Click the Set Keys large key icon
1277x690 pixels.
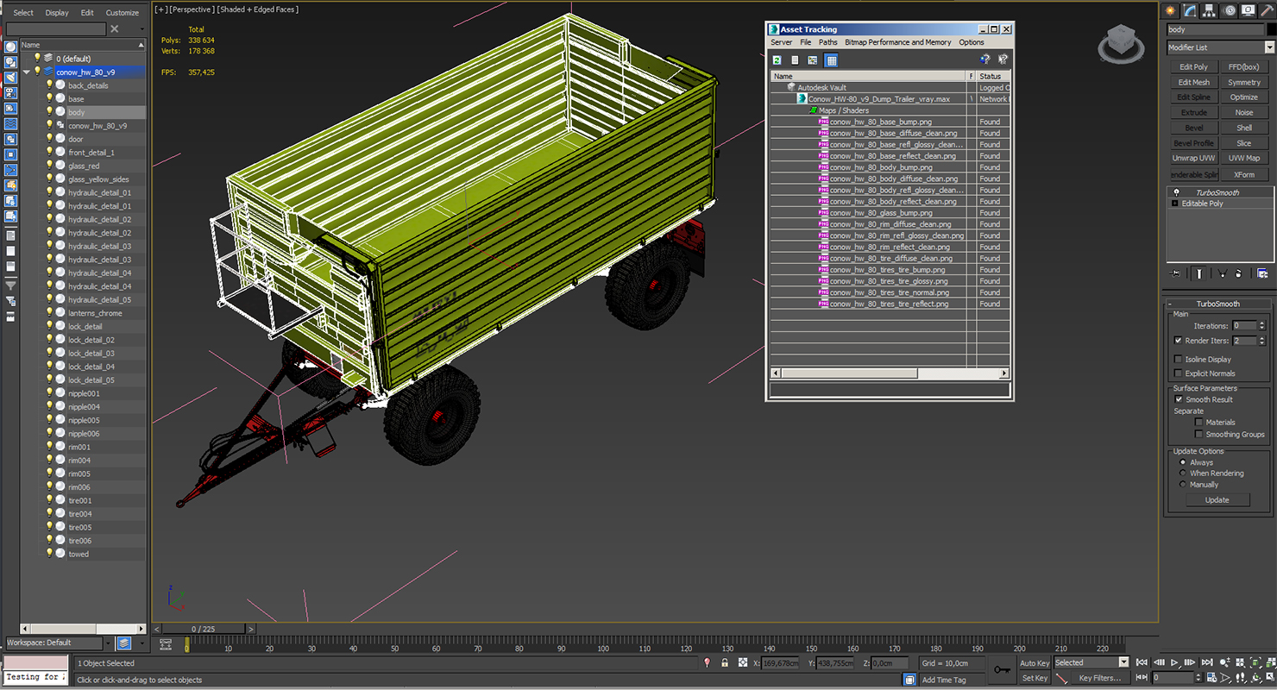(x=1002, y=669)
